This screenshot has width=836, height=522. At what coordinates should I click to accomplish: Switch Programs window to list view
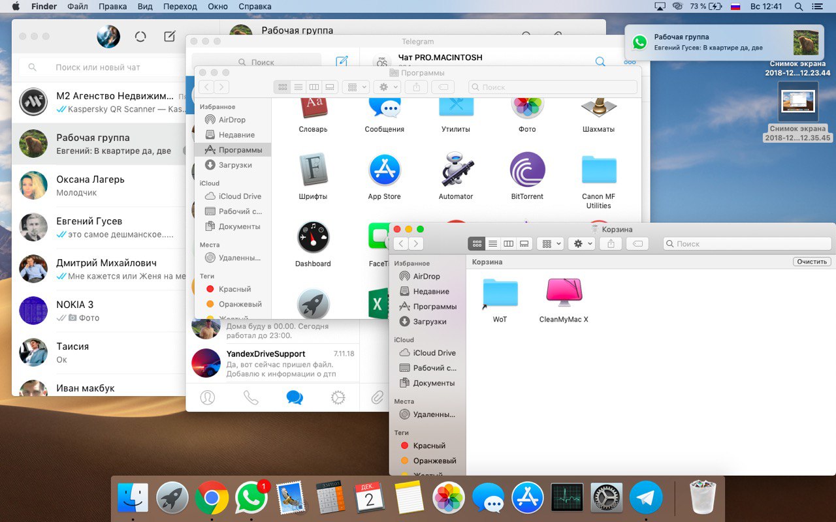[x=298, y=87]
